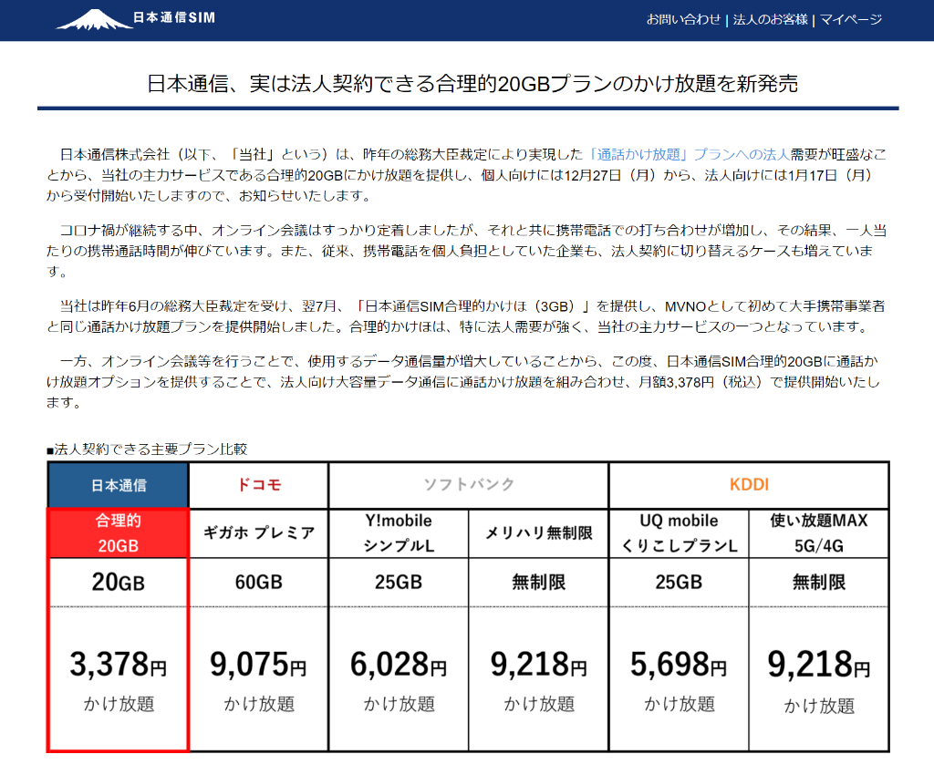The image size is (934, 775).
Task: Select the ドコモ header cell
Action: point(258,485)
